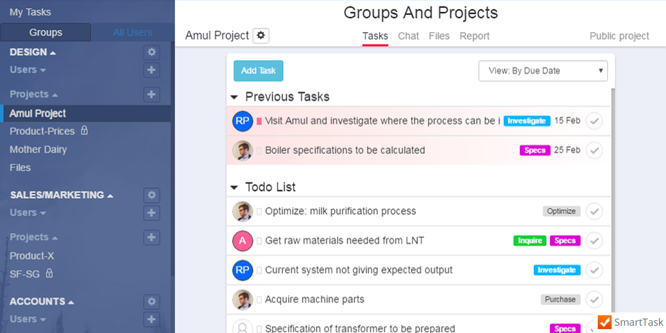Image resolution: width=666 pixels, height=333 pixels.
Task: Add a new project under DESIGN
Action: coord(152,94)
